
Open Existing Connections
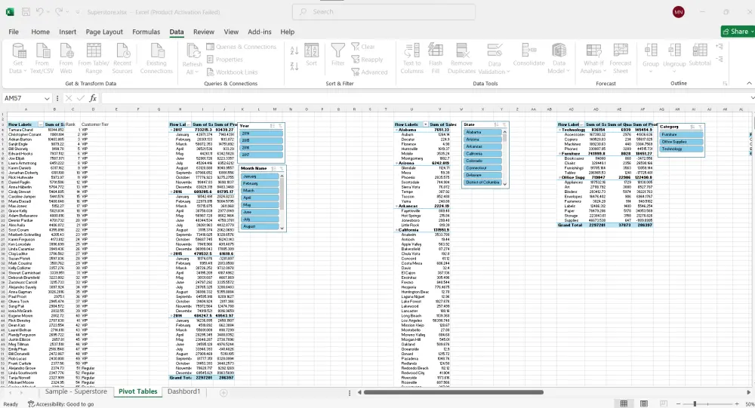pos(156,58)
